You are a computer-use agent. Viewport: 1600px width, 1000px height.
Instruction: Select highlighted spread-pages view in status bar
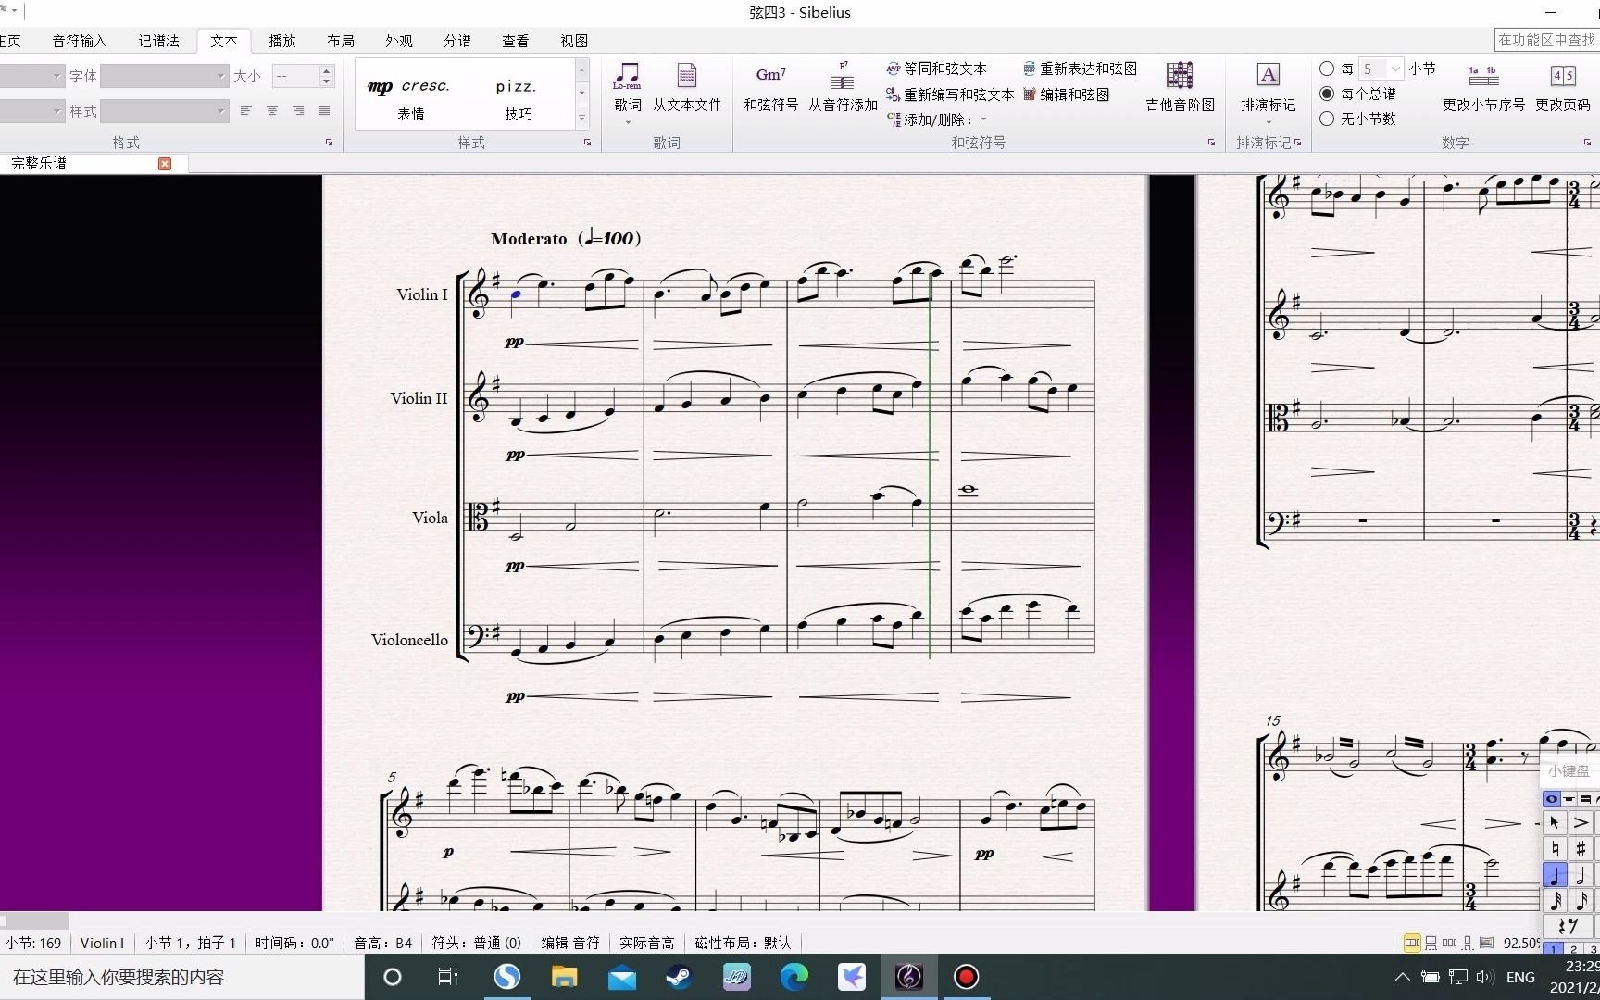coord(1412,943)
